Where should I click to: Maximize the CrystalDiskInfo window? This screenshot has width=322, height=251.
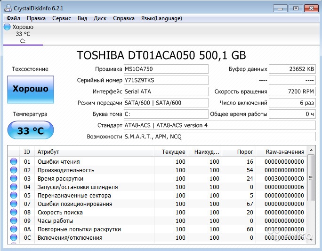(296, 8)
